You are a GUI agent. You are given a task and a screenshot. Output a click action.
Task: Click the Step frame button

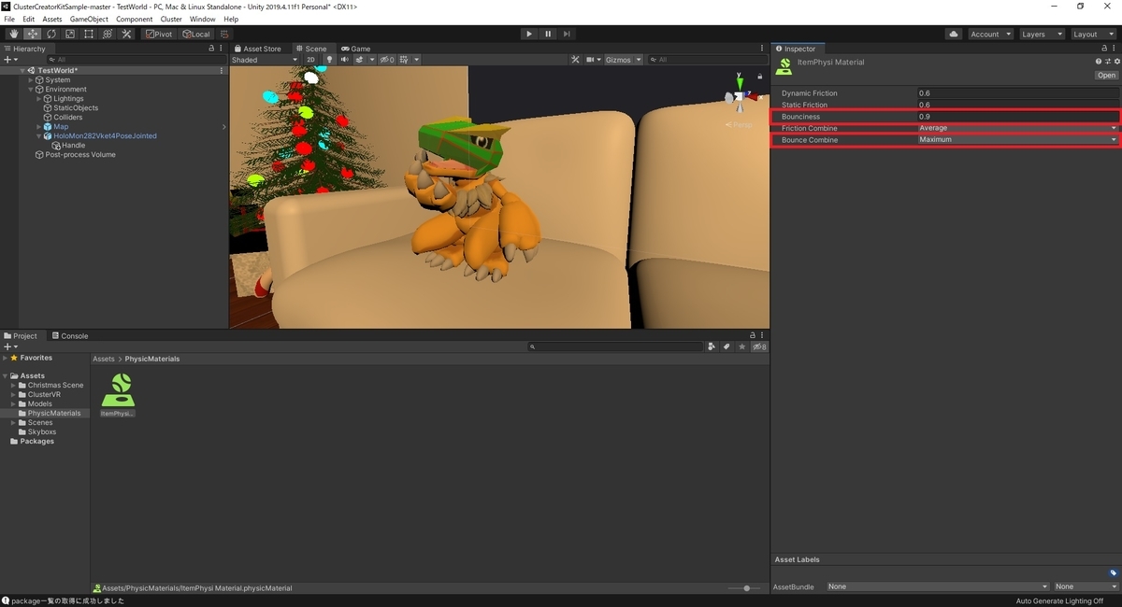tap(567, 34)
